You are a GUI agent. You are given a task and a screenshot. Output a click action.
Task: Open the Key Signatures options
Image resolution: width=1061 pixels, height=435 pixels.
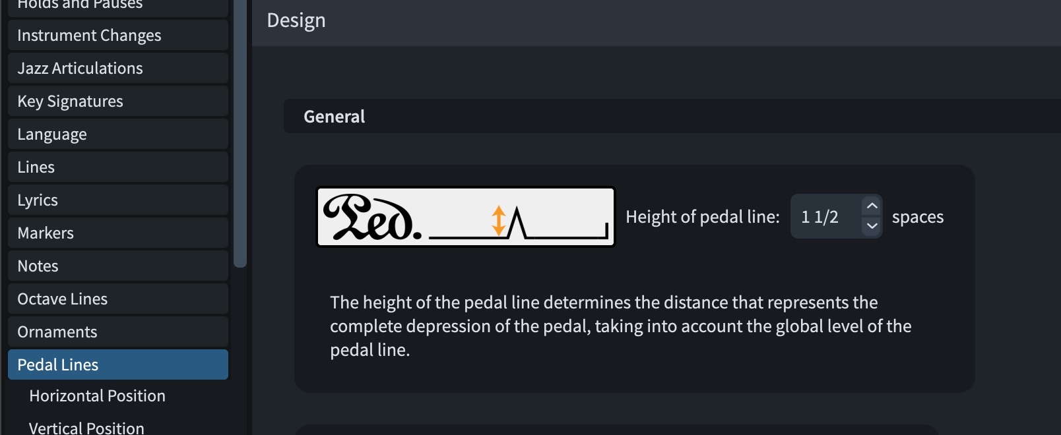pyautogui.click(x=118, y=101)
